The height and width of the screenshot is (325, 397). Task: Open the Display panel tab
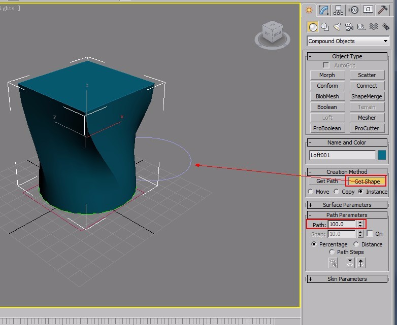368,10
